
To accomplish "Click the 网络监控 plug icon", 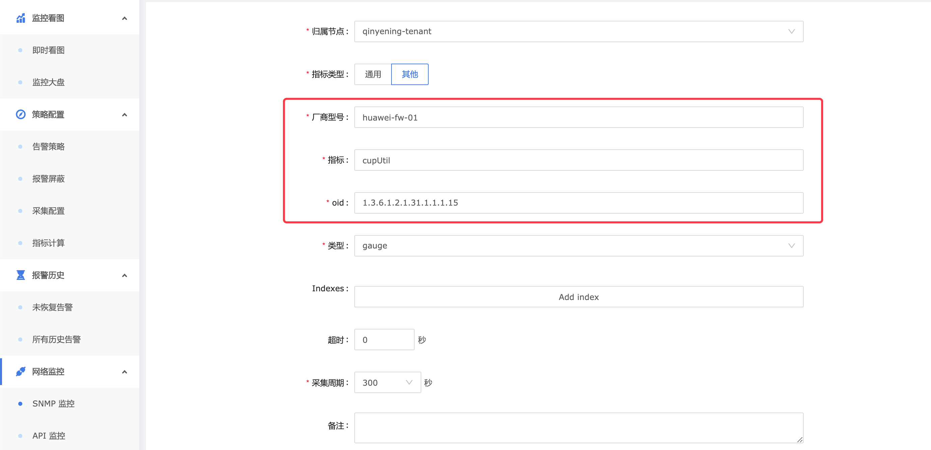I will click(x=21, y=372).
